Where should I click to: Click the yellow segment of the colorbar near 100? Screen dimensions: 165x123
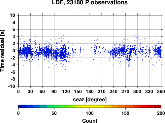pyautogui.click(x=90, y=107)
